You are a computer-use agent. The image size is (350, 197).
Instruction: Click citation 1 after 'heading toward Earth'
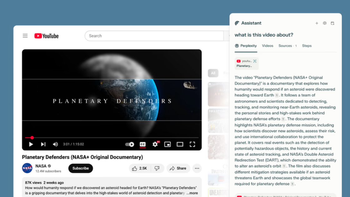pos(277,95)
